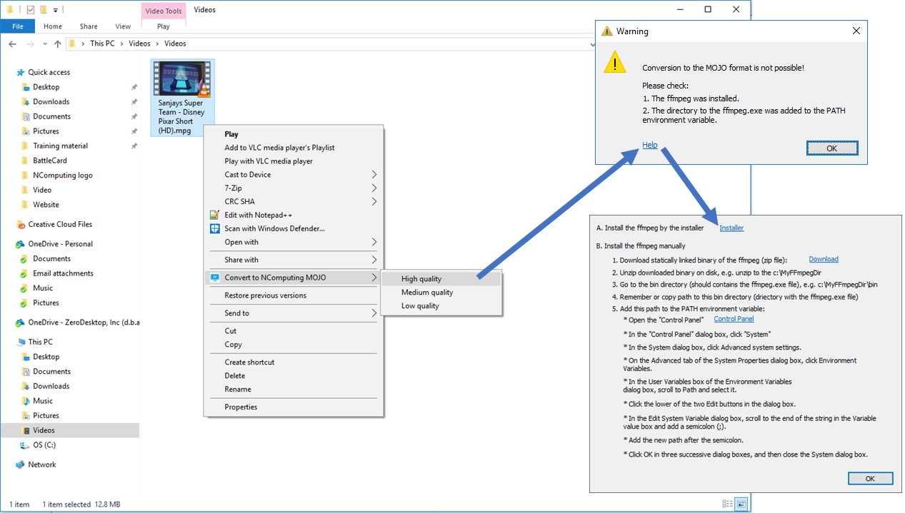The image size is (905, 513).
Task: Open the File ribbon tab
Action: 18,26
